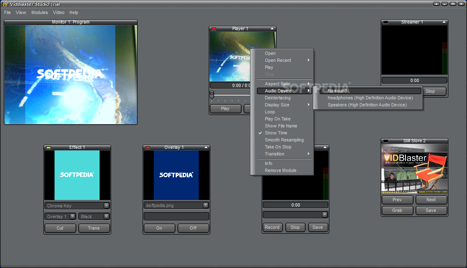Click Save in Still Store 2
Screen dimensions: 467x268
click(431, 210)
